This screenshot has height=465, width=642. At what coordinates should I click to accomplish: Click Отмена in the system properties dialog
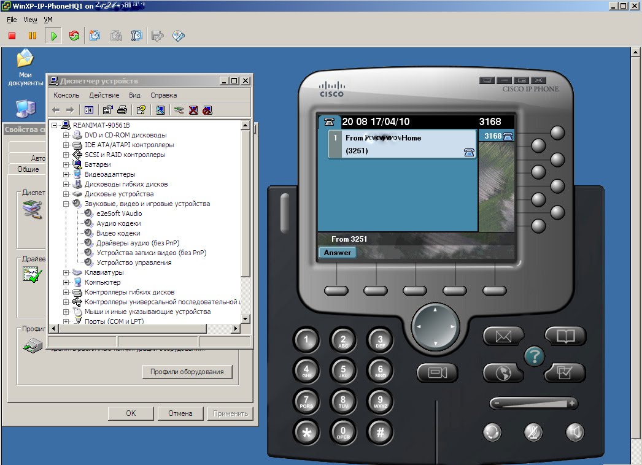[180, 413]
